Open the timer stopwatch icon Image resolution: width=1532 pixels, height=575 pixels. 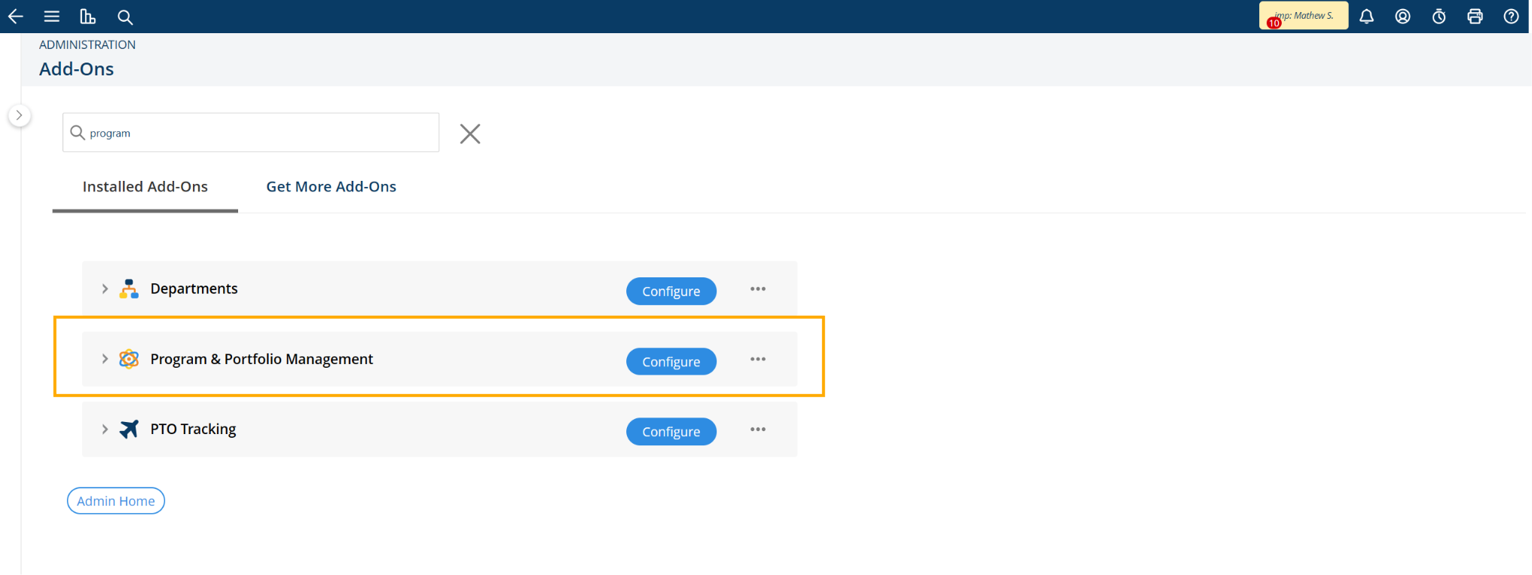click(x=1439, y=16)
